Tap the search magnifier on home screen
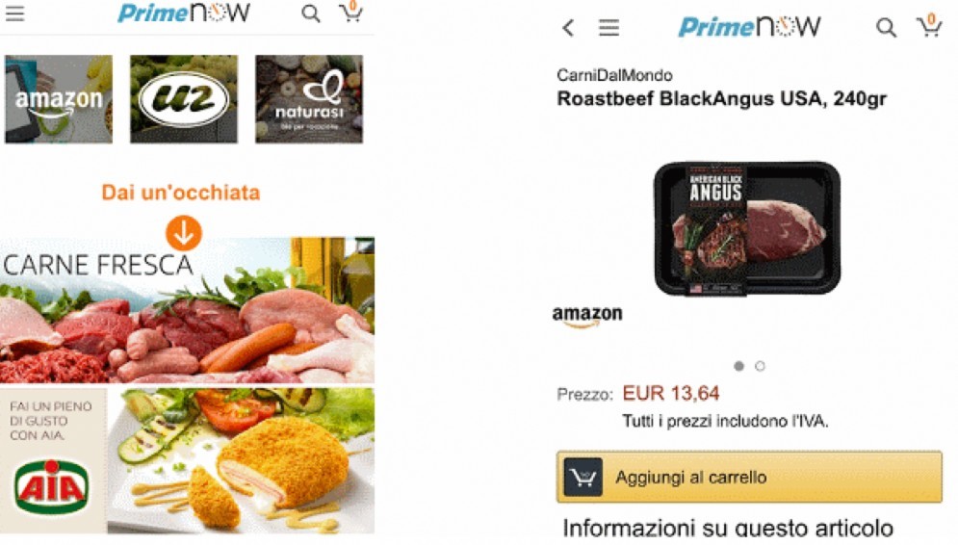Viewport: 958px width, 545px height. coord(310,13)
